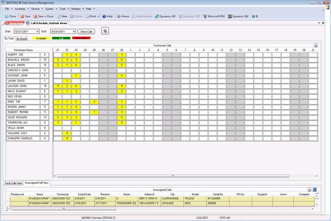
Task: Click the yellow Available legend swatch
Action: pos(41,38)
